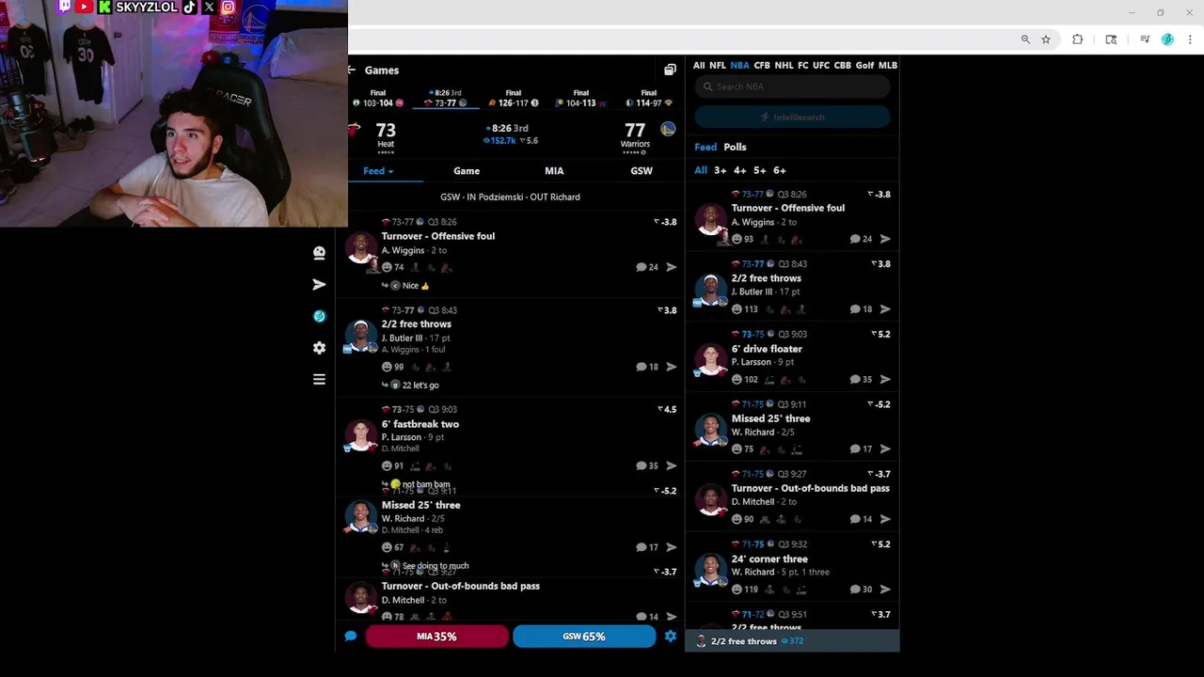Open the browser extensions puzzle icon
This screenshot has height=677, width=1204.
point(1078,39)
